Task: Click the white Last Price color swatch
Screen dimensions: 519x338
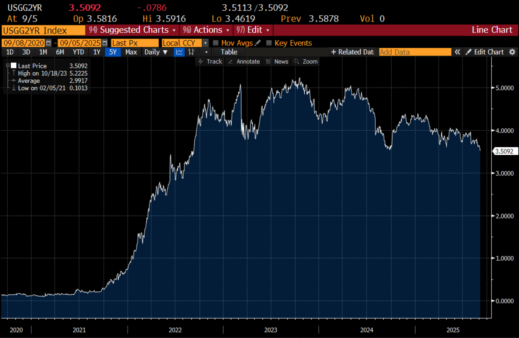Action: tap(14, 65)
